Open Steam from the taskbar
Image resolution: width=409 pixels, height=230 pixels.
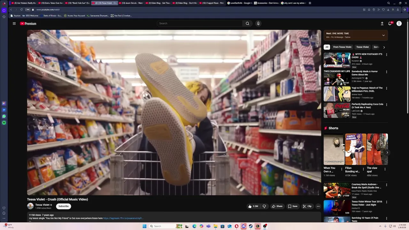click(251, 226)
